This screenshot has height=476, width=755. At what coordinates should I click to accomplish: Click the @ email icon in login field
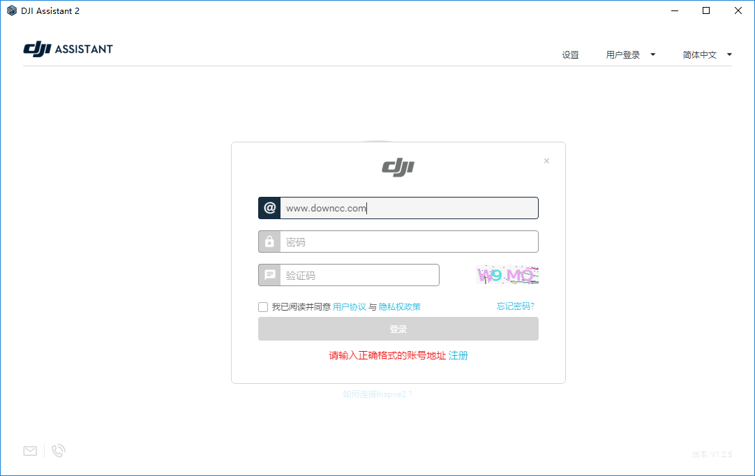click(269, 207)
